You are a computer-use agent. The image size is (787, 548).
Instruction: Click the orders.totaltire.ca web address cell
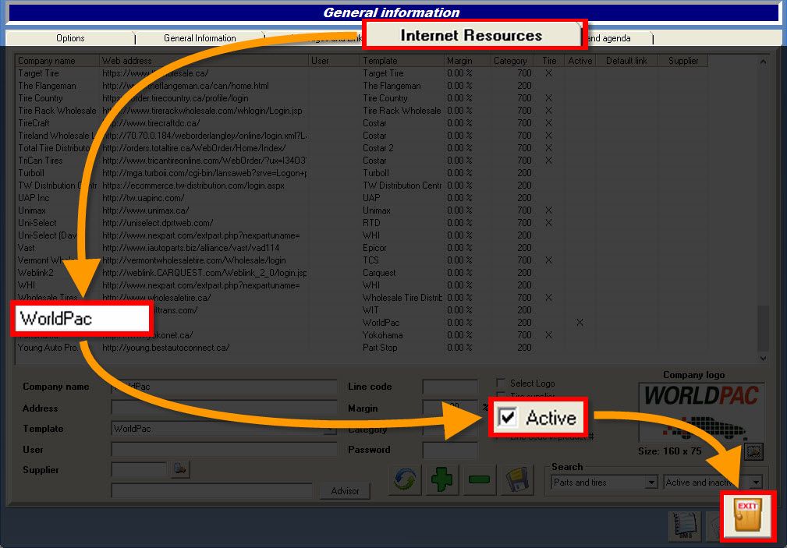(193, 148)
